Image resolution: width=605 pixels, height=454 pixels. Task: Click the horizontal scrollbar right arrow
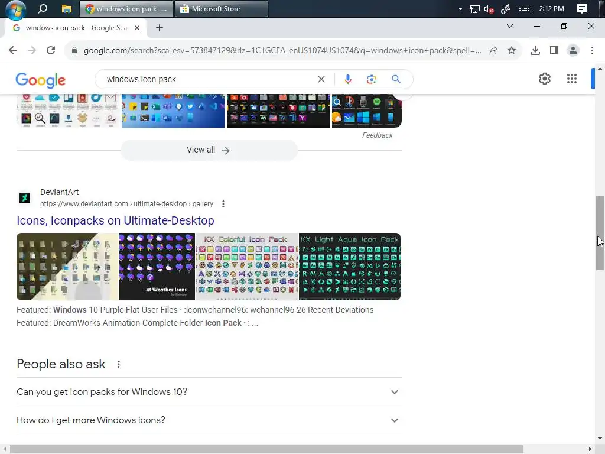590,449
